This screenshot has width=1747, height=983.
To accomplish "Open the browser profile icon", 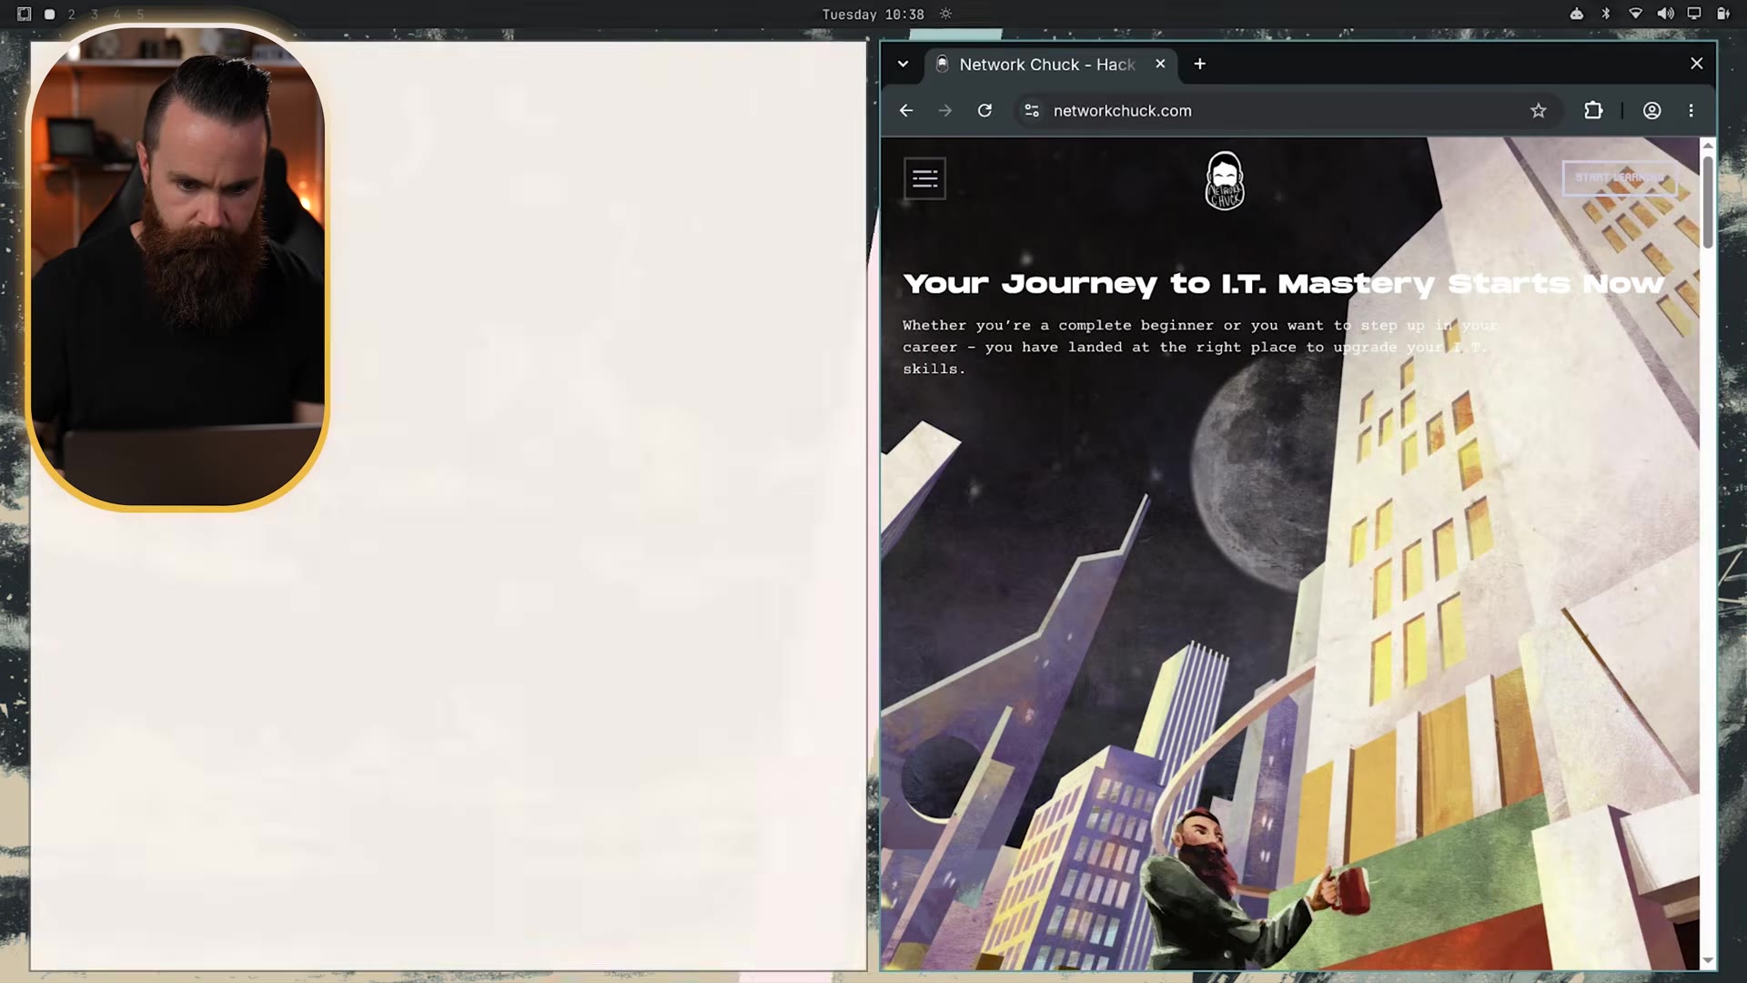I will coord(1651,110).
